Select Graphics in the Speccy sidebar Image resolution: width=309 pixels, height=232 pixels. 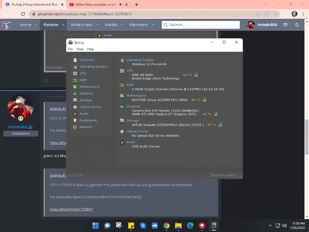(x=86, y=93)
